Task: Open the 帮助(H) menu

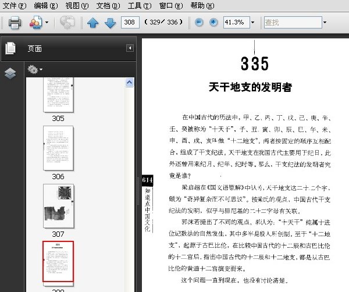Action: 202,5
